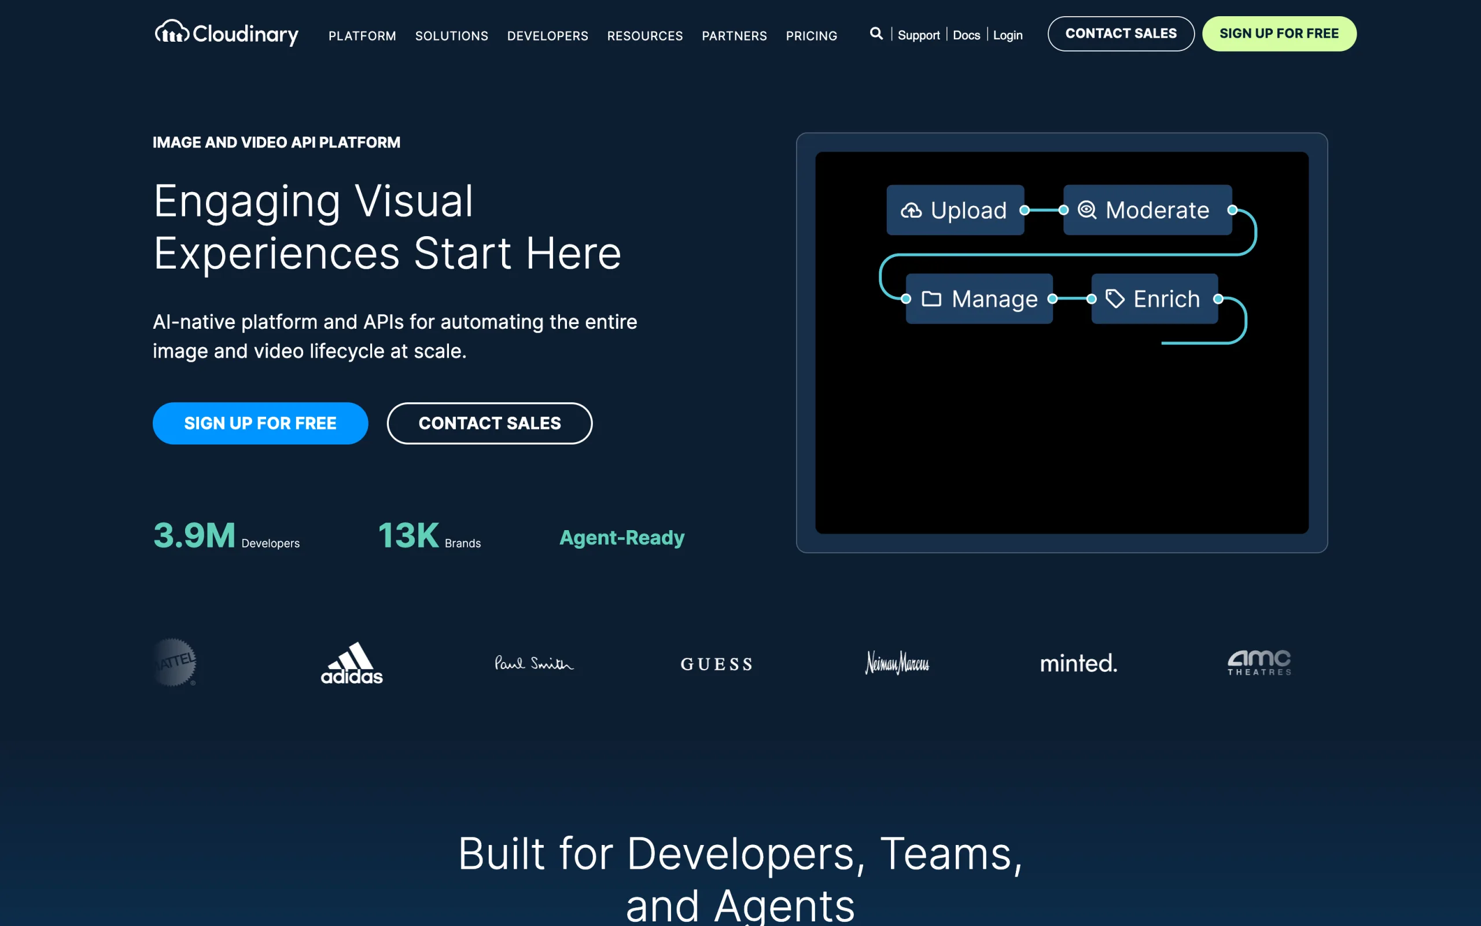The height and width of the screenshot is (926, 1481).
Task: Open the Support link
Action: (919, 35)
